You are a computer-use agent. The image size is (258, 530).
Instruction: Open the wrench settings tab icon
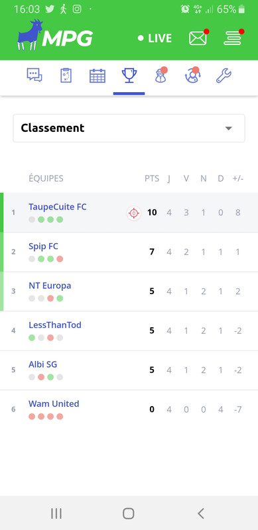click(224, 76)
